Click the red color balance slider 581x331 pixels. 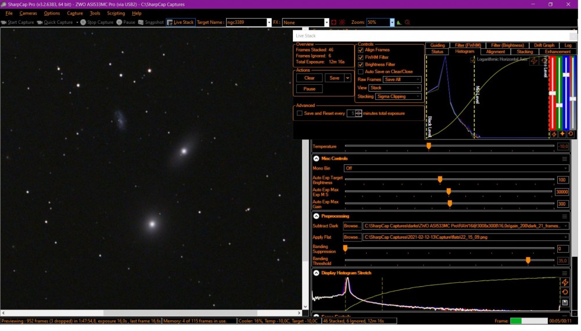tap(553, 93)
